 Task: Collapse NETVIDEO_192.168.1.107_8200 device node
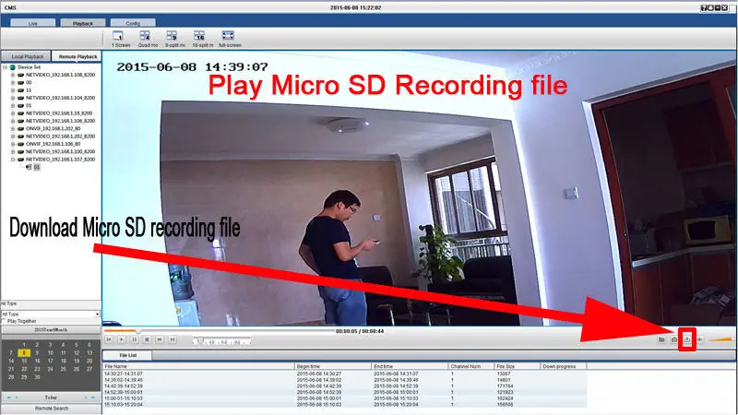(13, 159)
